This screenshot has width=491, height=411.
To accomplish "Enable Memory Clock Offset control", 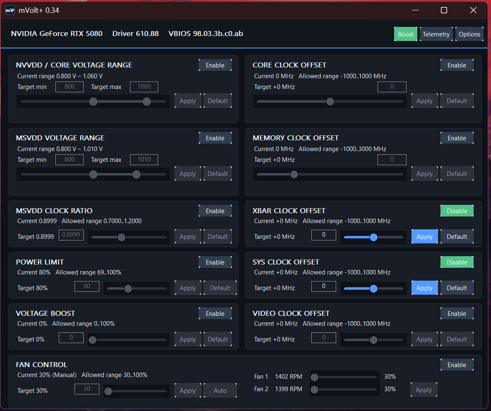I will 457,138.
